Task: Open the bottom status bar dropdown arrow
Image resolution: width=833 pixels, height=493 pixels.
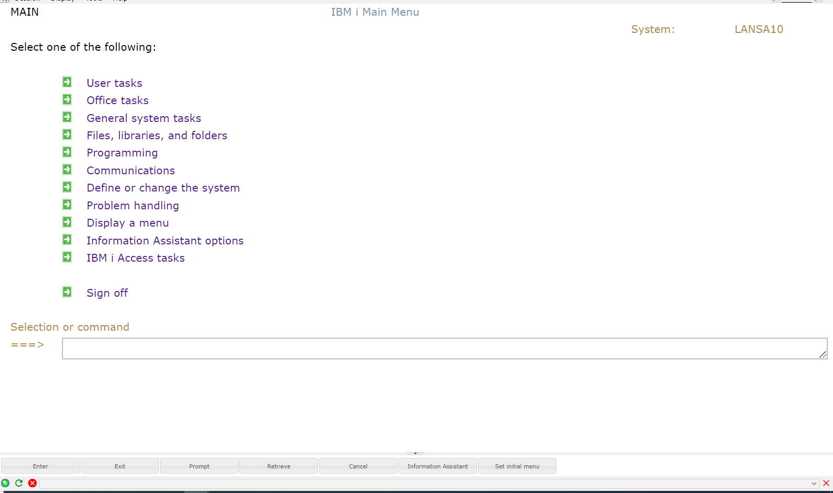Action: (x=814, y=484)
